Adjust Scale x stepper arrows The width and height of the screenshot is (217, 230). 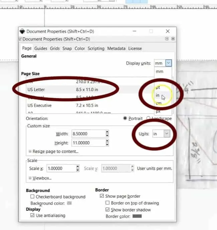point(78,168)
